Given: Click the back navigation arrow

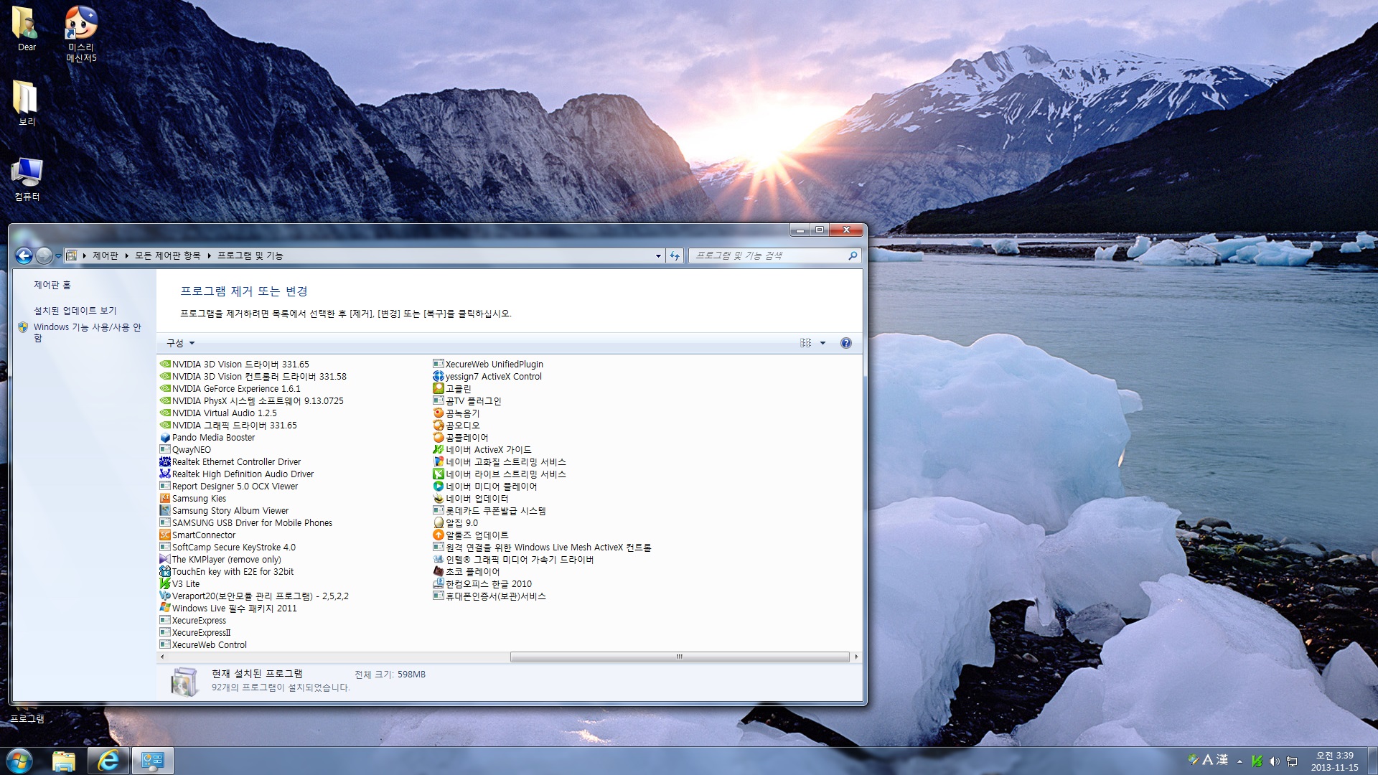Looking at the screenshot, I should coord(24,255).
